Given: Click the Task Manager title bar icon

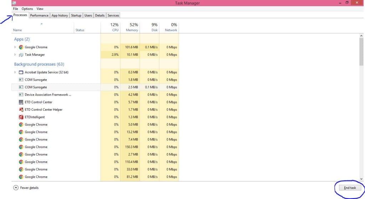Looking at the screenshot, I should coord(14,3).
